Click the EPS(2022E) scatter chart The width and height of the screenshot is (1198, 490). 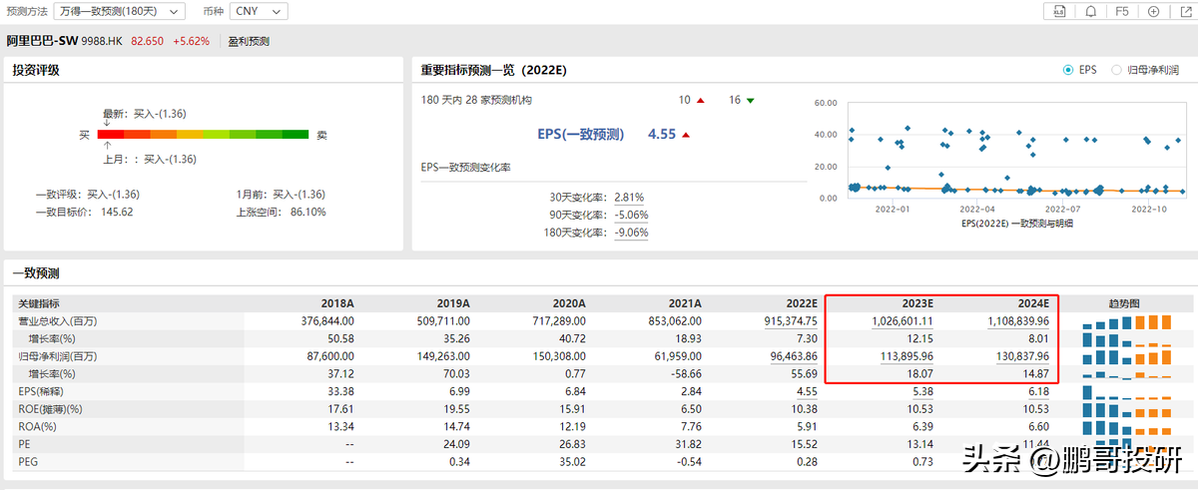1015,150
